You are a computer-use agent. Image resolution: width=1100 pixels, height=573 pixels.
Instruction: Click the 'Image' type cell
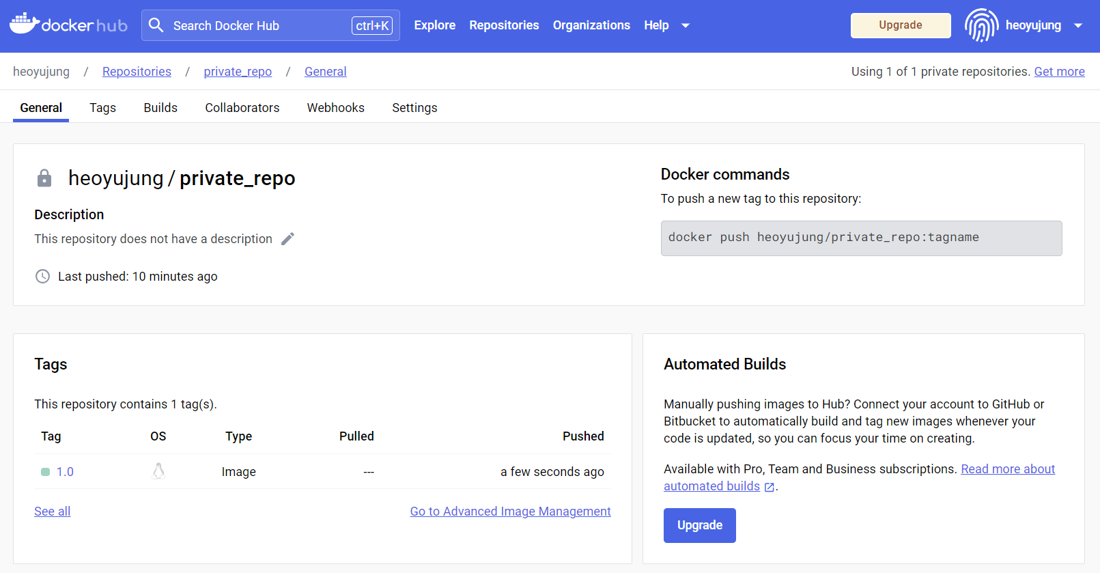(238, 472)
